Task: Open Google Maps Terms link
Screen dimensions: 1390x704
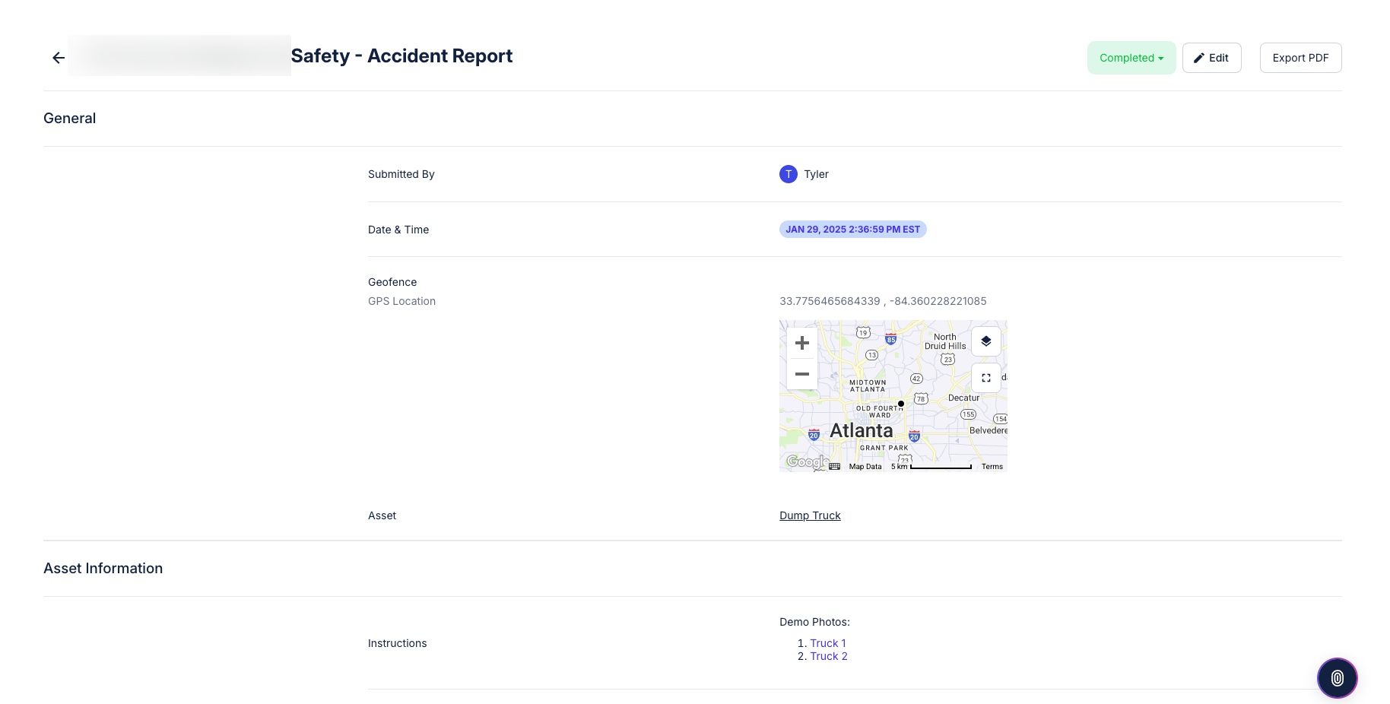Action: 992,466
